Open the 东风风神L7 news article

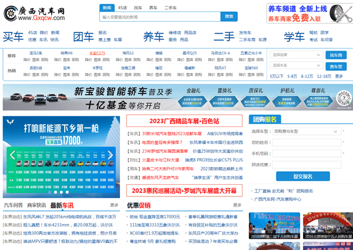click(69, 217)
